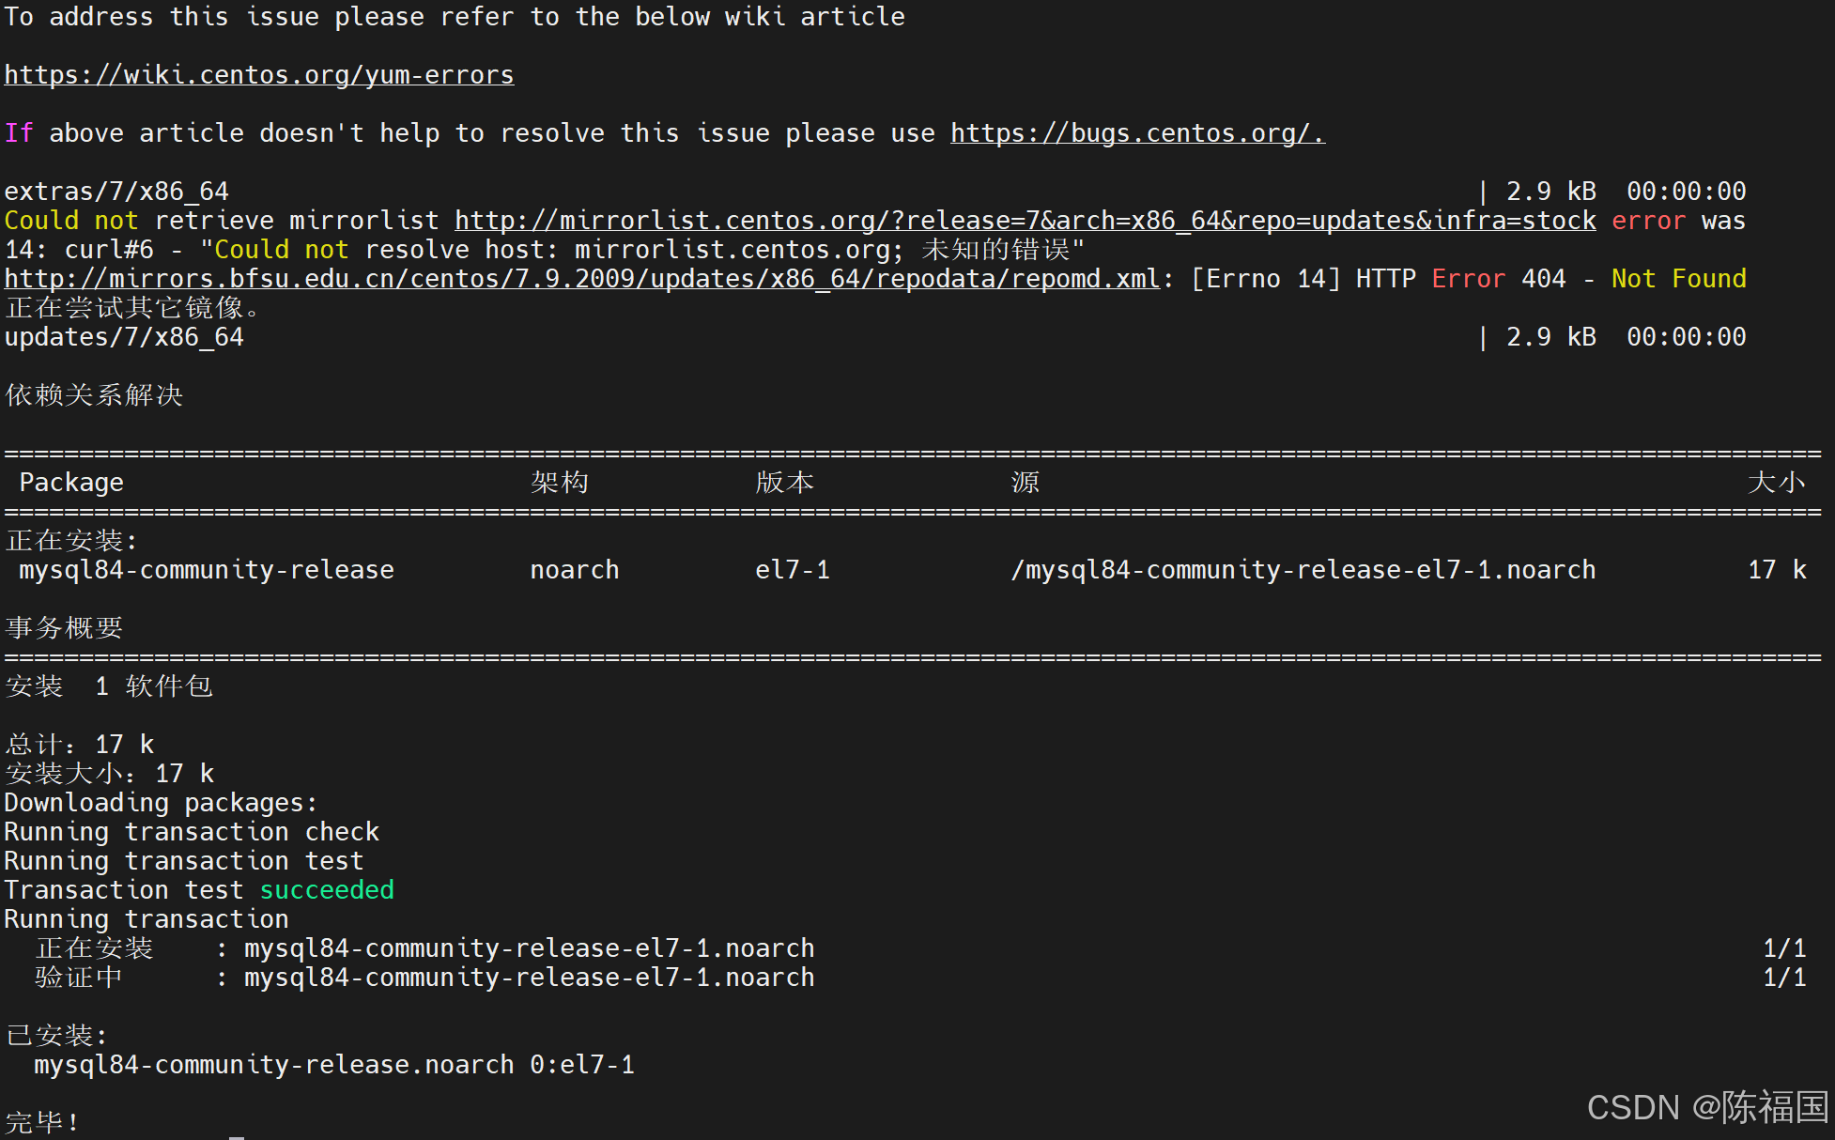Click the '总计: 17 k' line
1835x1140 pixels.
tap(79, 745)
